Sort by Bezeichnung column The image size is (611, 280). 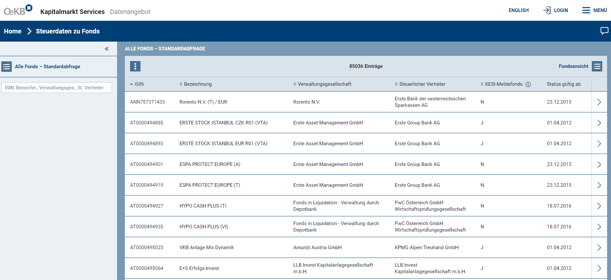click(x=195, y=84)
